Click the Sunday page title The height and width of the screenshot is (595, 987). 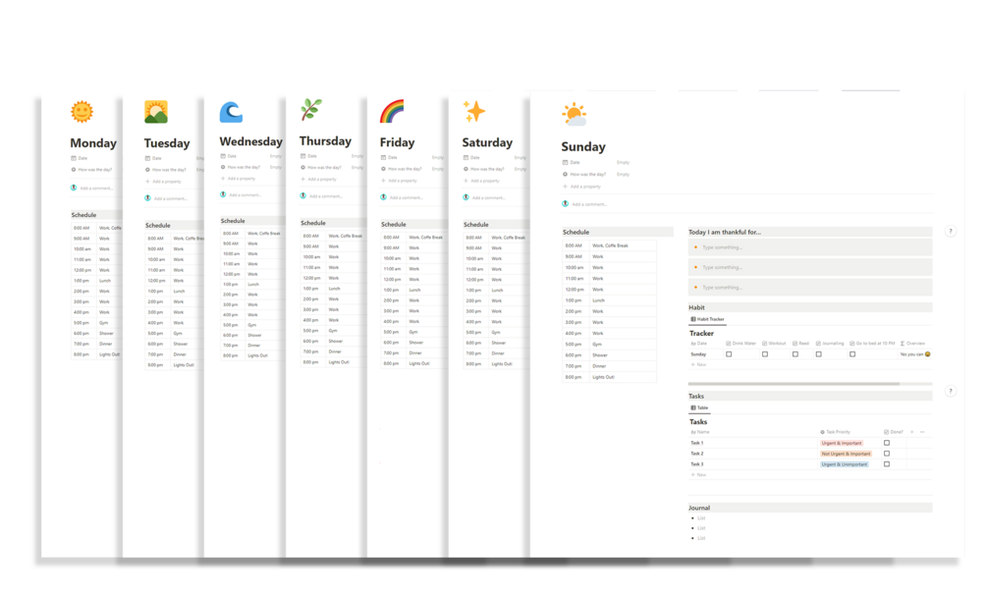click(583, 146)
